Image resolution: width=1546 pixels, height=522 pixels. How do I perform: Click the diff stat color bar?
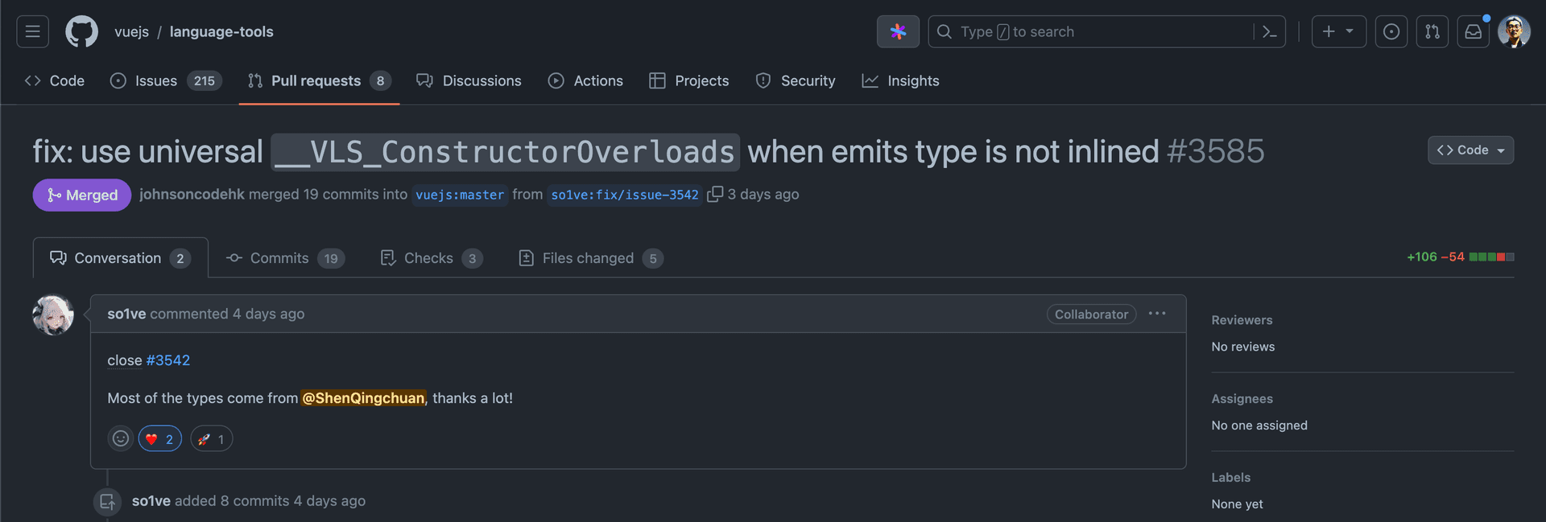click(x=1491, y=257)
